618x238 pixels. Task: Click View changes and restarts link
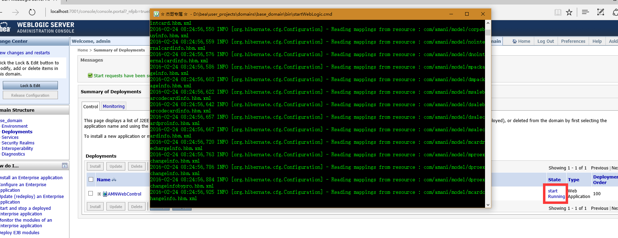pos(25,53)
